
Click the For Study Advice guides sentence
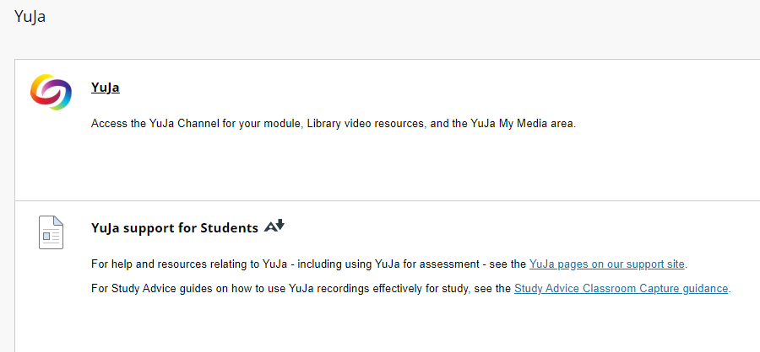(411, 289)
